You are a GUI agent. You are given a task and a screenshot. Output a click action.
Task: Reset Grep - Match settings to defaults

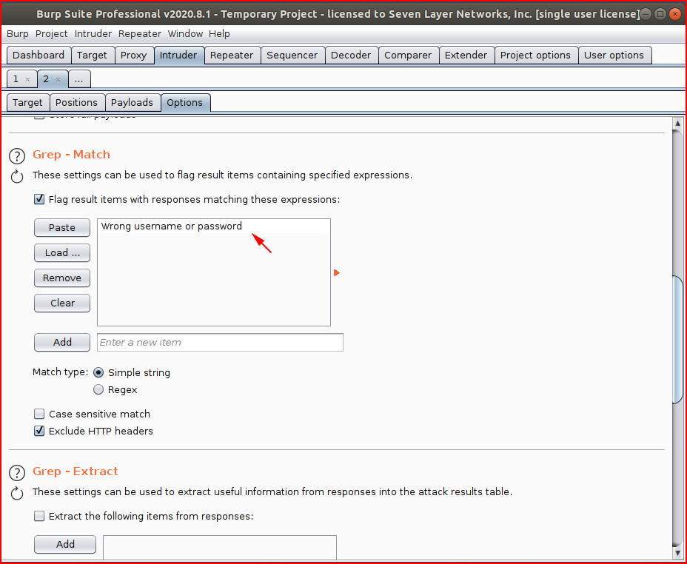click(x=17, y=176)
